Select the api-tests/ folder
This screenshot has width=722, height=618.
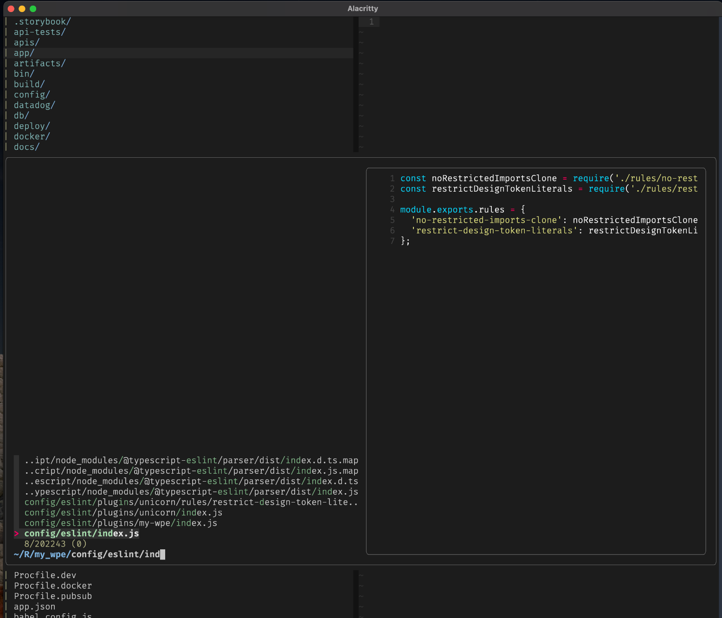pyautogui.click(x=39, y=32)
